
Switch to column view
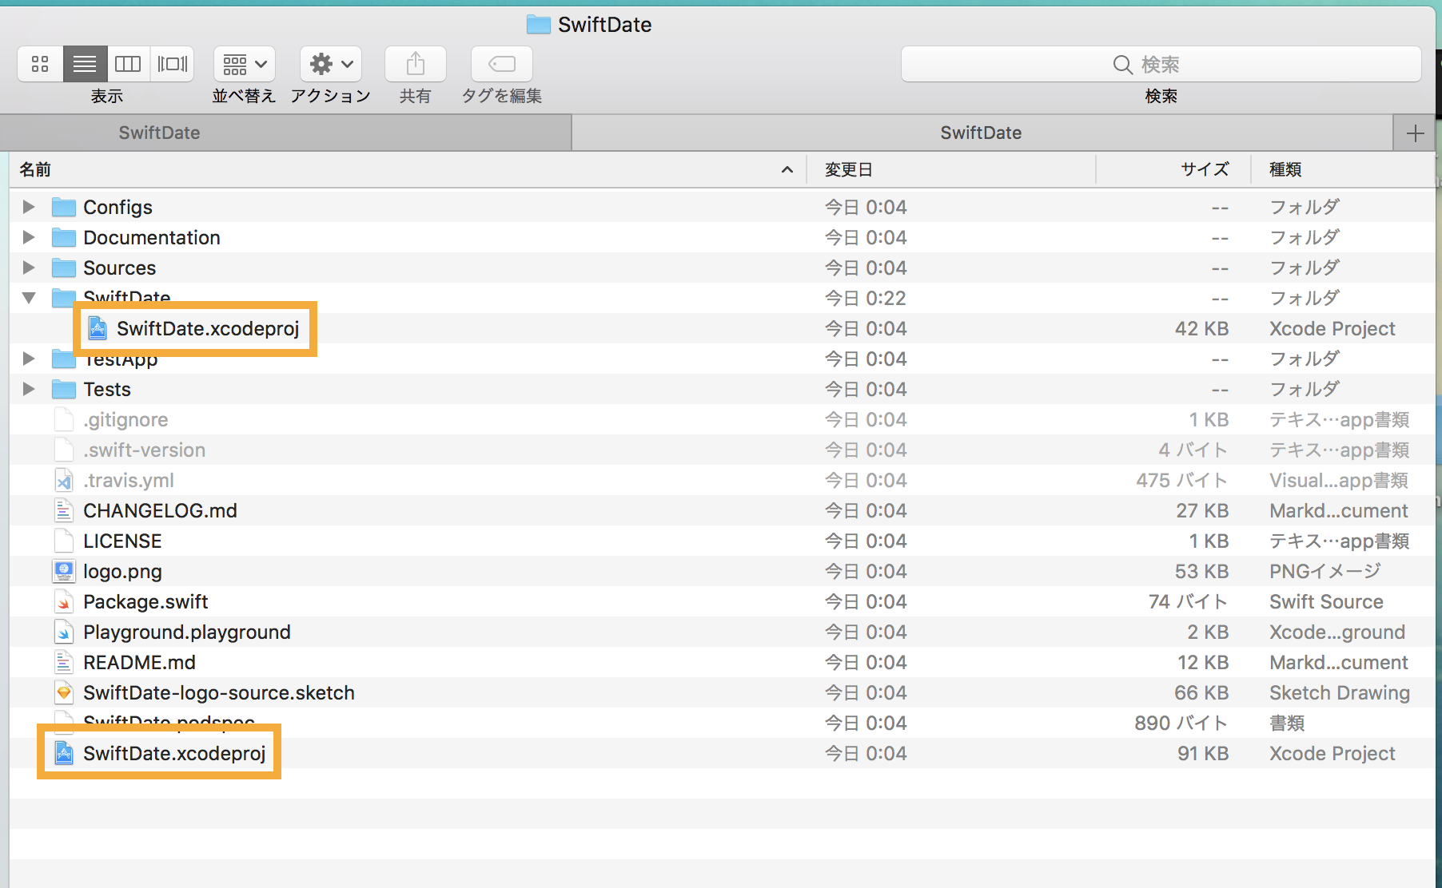[128, 64]
